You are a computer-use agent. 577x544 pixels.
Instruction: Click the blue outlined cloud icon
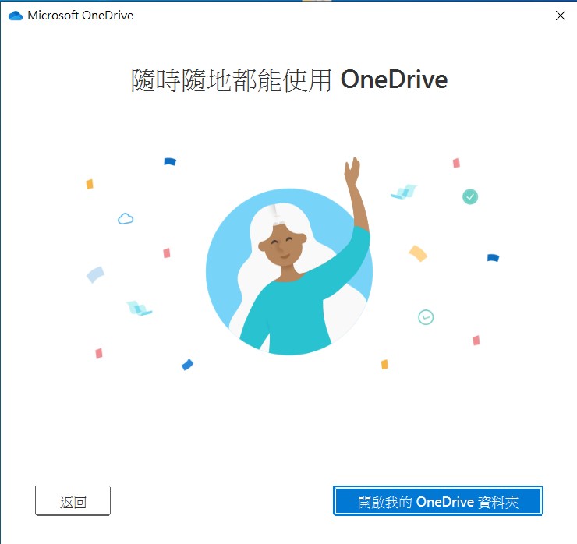(126, 218)
